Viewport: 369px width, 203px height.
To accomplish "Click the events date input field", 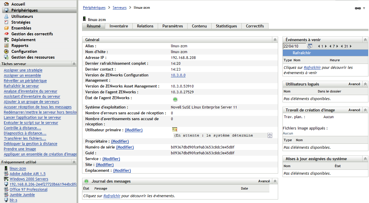I will coord(294,46).
